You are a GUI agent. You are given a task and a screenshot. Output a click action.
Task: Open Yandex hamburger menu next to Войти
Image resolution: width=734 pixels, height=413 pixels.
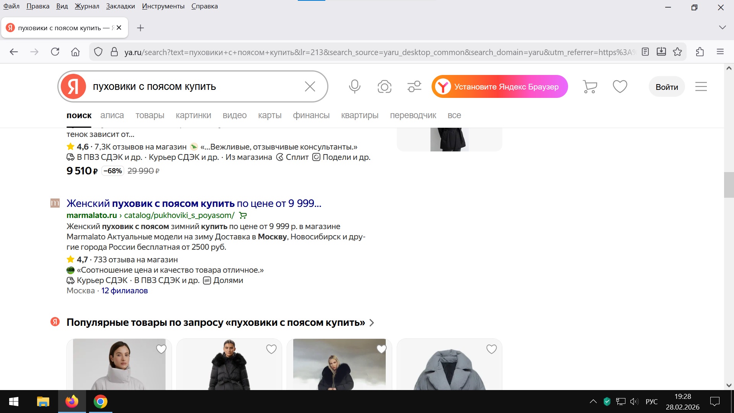[x=701, y=87]
